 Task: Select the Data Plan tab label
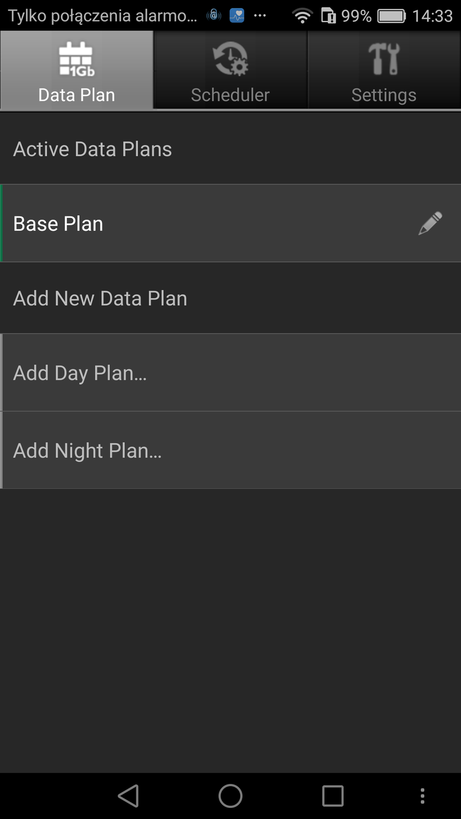pyautogui.click(x=77, y=95)
